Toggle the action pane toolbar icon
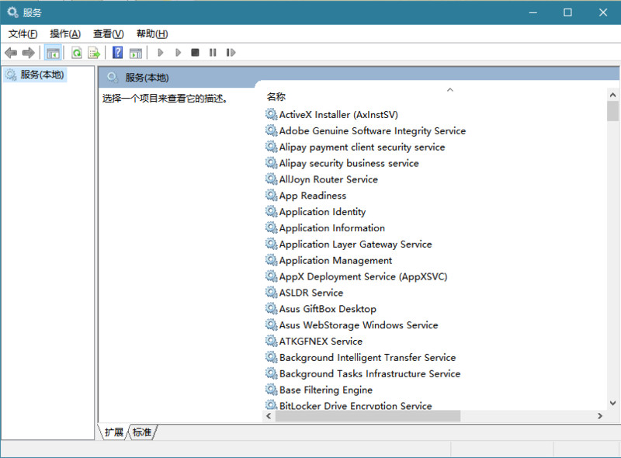 [x=134, y=52]
